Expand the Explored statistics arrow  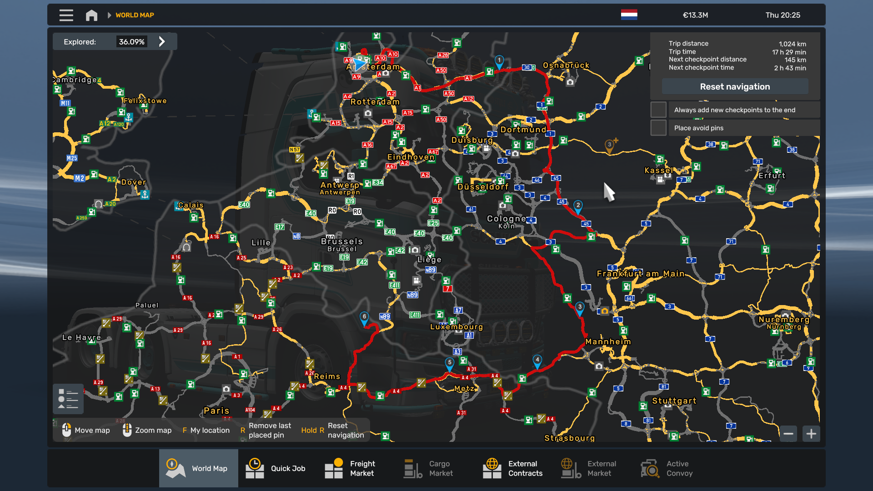pyautogui.click(x=162, y=42)
